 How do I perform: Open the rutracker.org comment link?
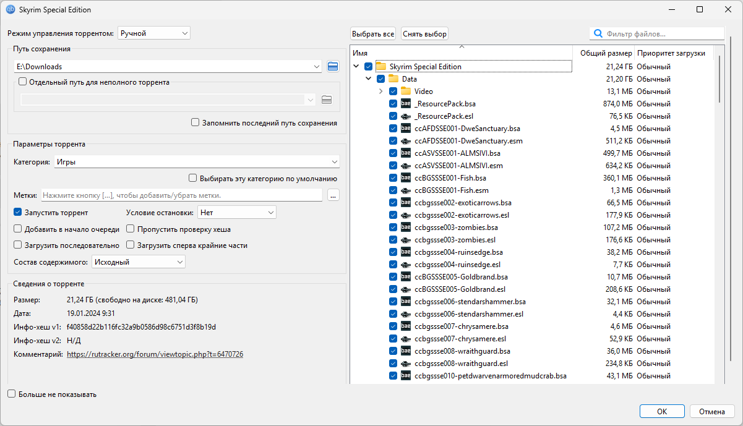pos(155,354)
